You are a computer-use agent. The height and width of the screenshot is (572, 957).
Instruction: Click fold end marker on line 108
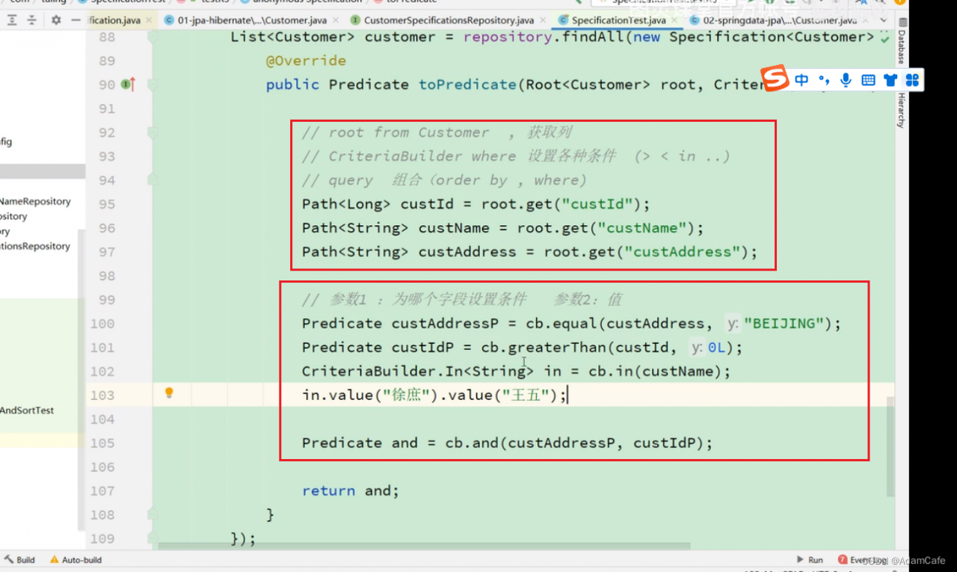pyautogui.click(x=153, y=514)
